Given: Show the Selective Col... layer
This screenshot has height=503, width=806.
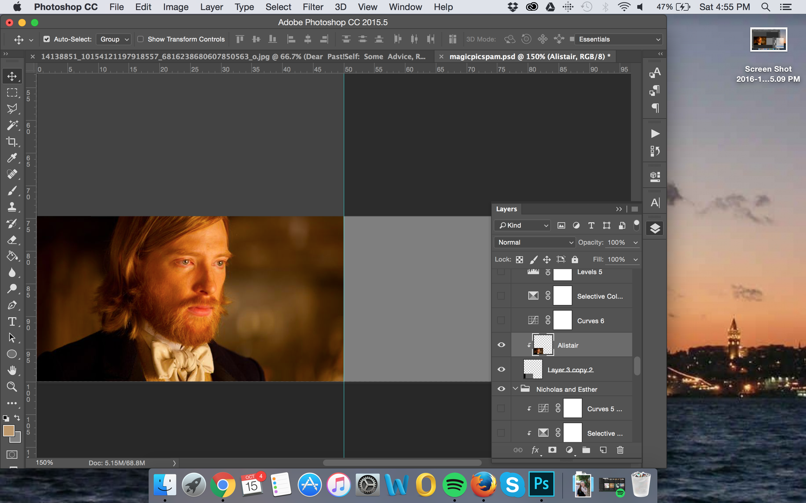Looking at the screenshot, I should pyautogui.click(x=501, y=296).
